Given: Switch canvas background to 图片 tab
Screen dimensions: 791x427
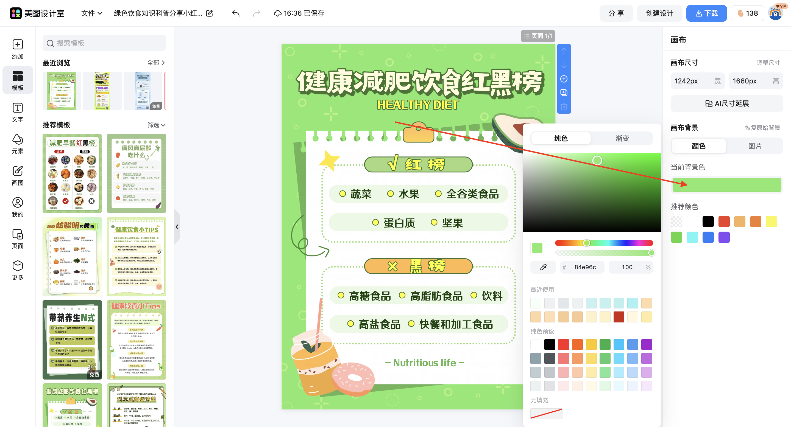Looking at the screenshot, I should tap(755, 146).
